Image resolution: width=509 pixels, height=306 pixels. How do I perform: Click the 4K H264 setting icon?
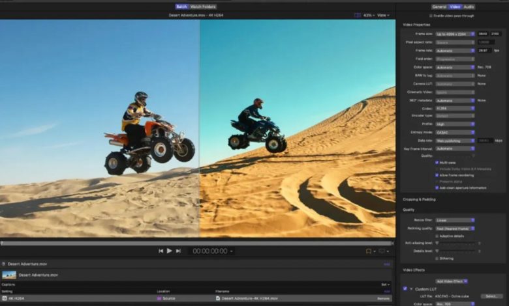point(4,298)
